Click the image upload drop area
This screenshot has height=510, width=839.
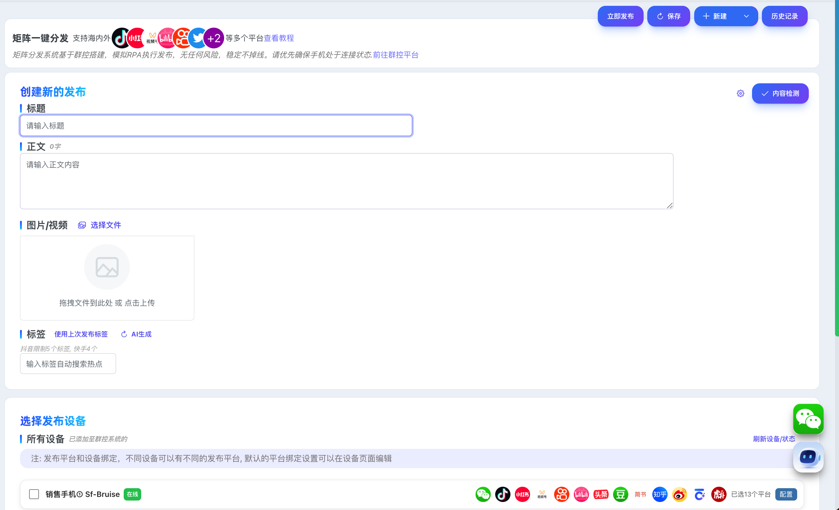point(107,278)
